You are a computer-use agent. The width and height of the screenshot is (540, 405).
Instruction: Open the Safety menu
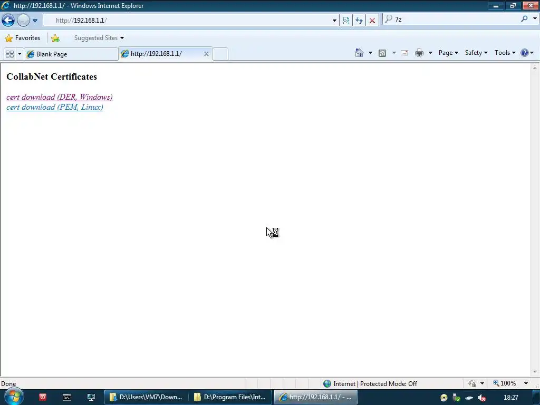[x=476, y=53]
